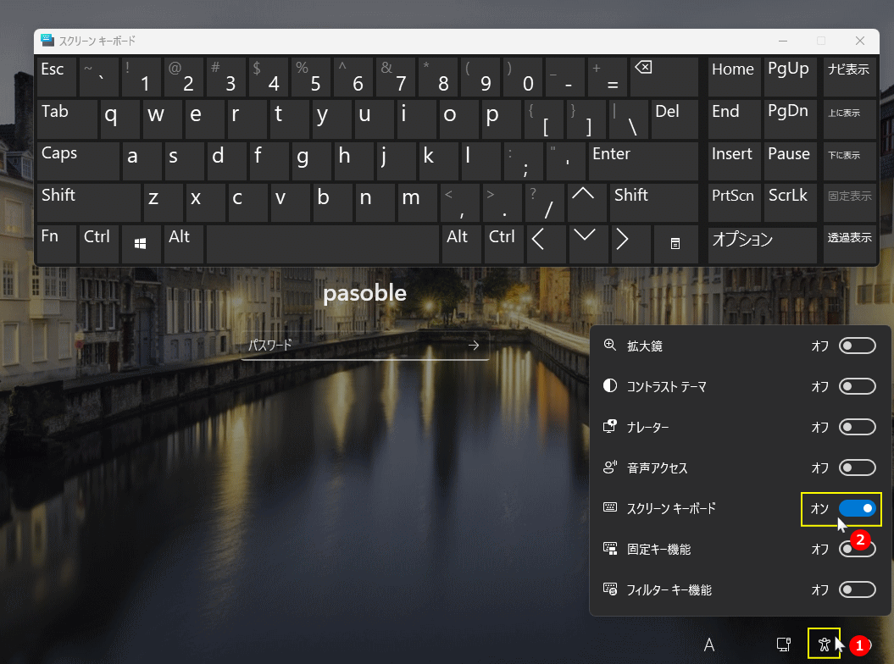The height and width of the screenshot is (664, 894).
Task: Click the magnifier icon next to 拡大鏡
Action: point(609,346)
